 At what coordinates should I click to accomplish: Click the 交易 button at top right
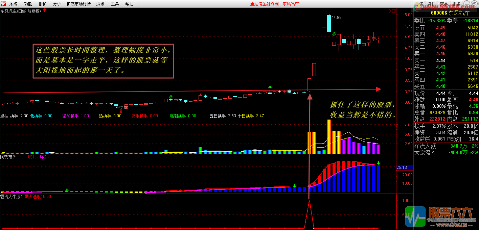click(444, 4)
